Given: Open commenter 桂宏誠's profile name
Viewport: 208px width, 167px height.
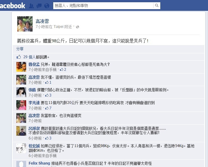Looking at the screenshot, I should point(34,146).
